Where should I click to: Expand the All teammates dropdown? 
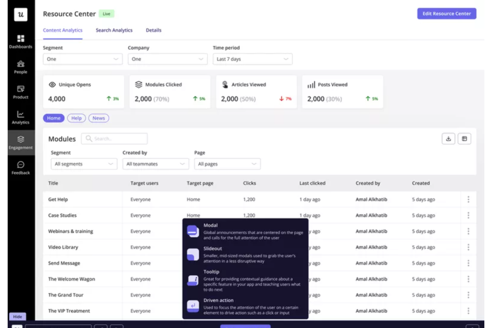[x=155, y=164]
